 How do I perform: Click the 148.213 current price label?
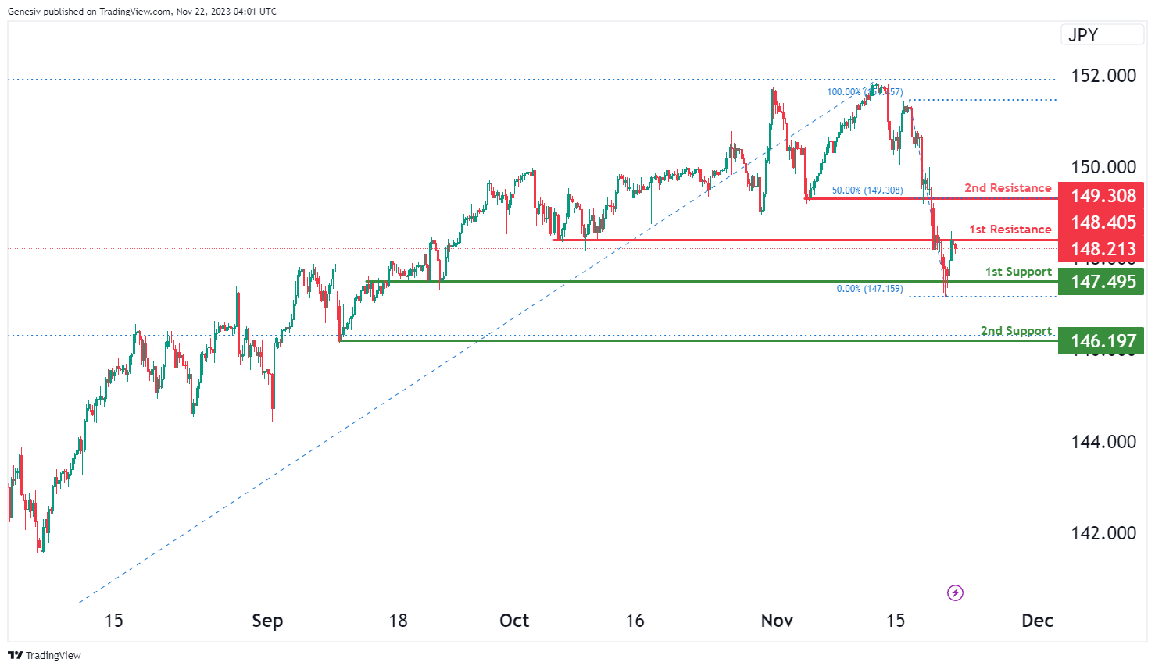coord(1103,249)
